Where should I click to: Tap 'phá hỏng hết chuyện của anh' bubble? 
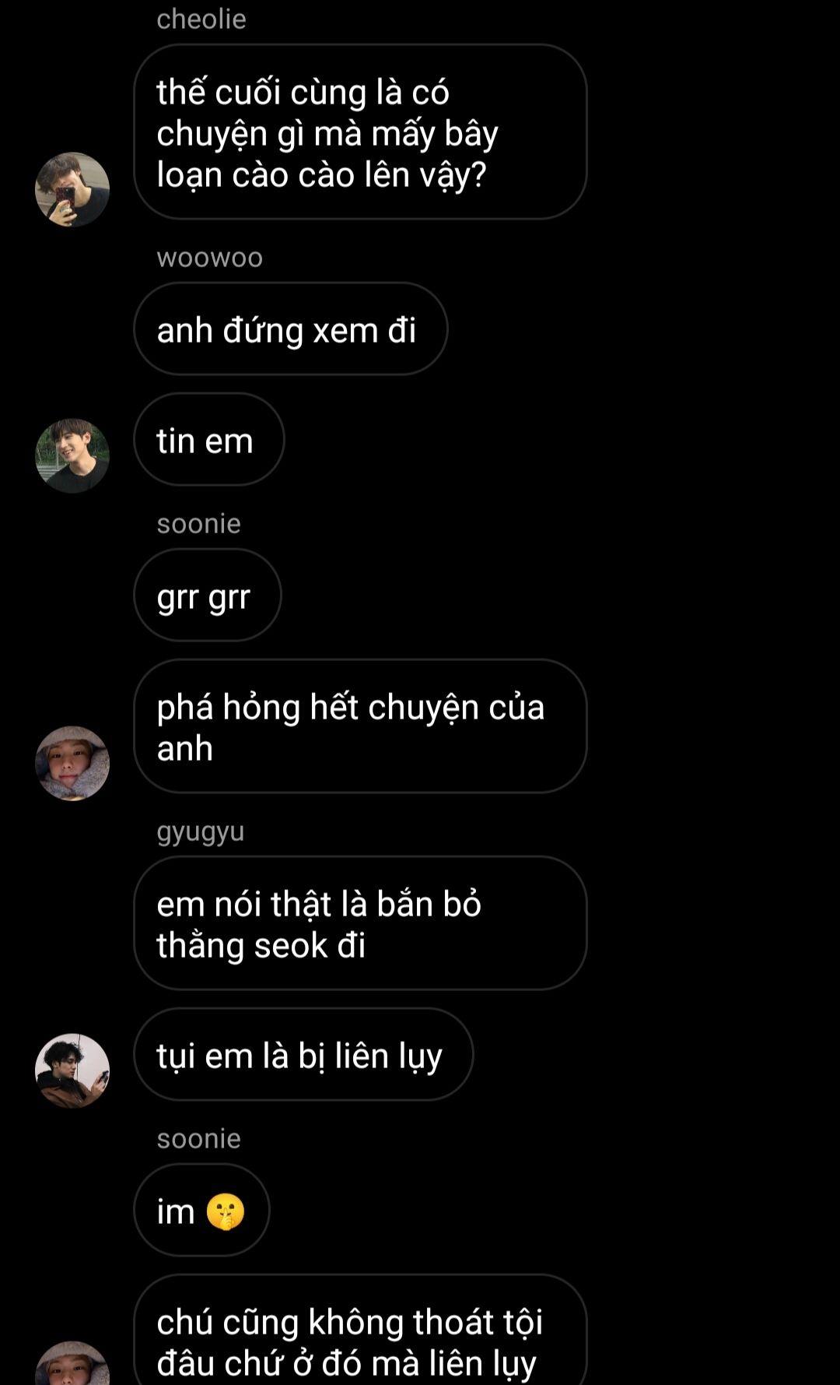360,726
